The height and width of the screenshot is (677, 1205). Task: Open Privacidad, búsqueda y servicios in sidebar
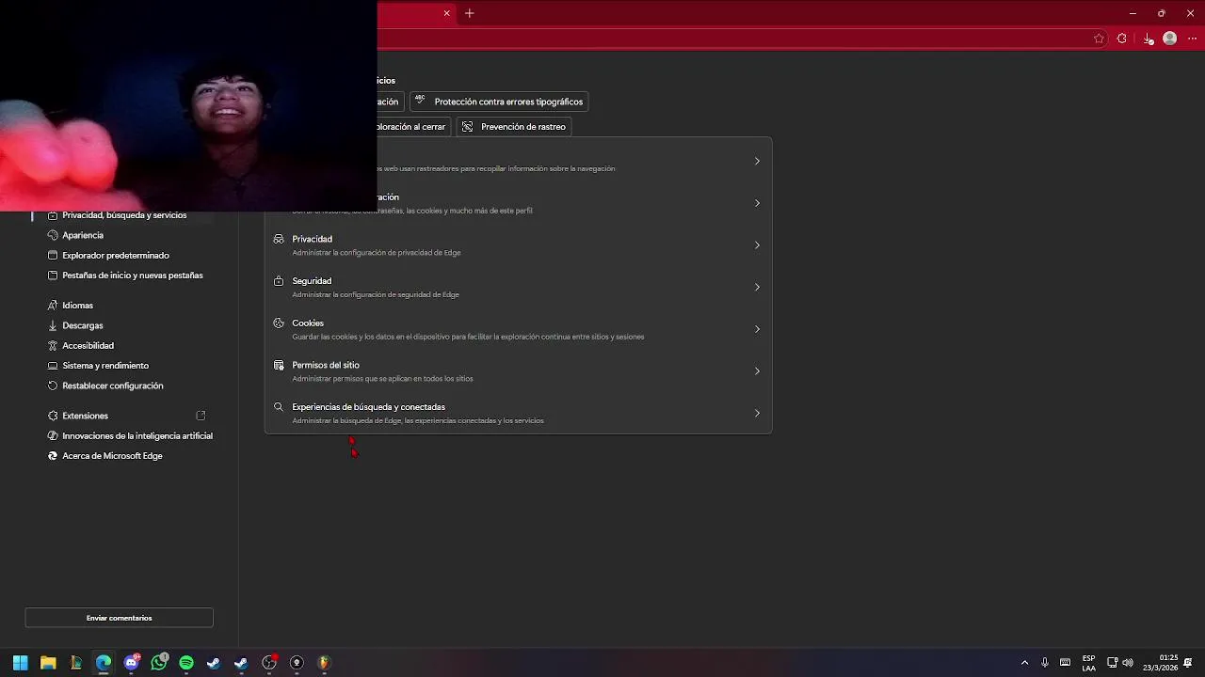pos(124,215)
